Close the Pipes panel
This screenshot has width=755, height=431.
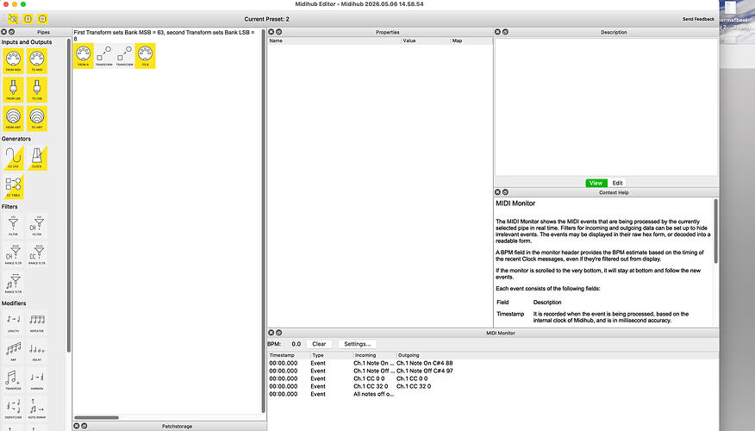(x=3, y=32)
